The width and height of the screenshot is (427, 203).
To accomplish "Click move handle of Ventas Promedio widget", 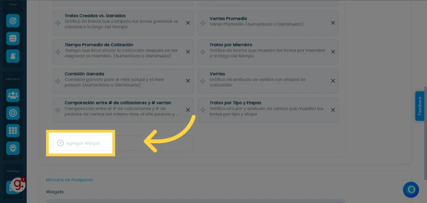I will [x=202, y=23].
